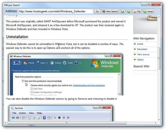
Task: Open Understanding real-time protection link
Action: pos(89,85)
